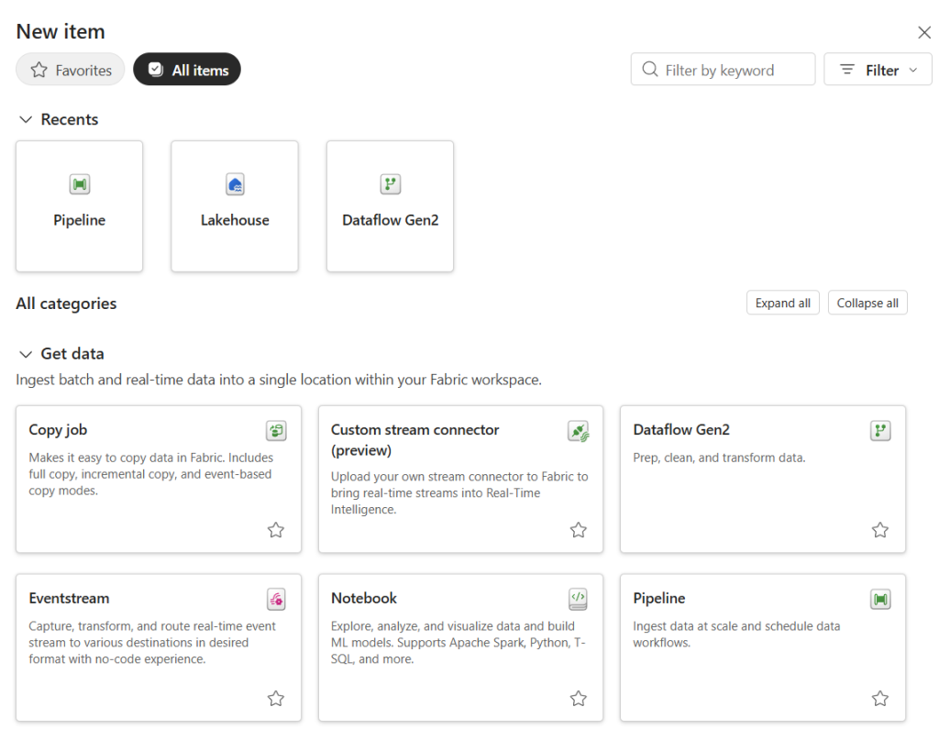Image resolution: width=939 pixels, height=729 pixels.
Task: Favorite the Custom stream connector with its star
Action: point(579,530)
